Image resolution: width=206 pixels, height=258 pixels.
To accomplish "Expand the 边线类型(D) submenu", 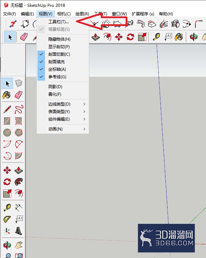I will 63,104.
